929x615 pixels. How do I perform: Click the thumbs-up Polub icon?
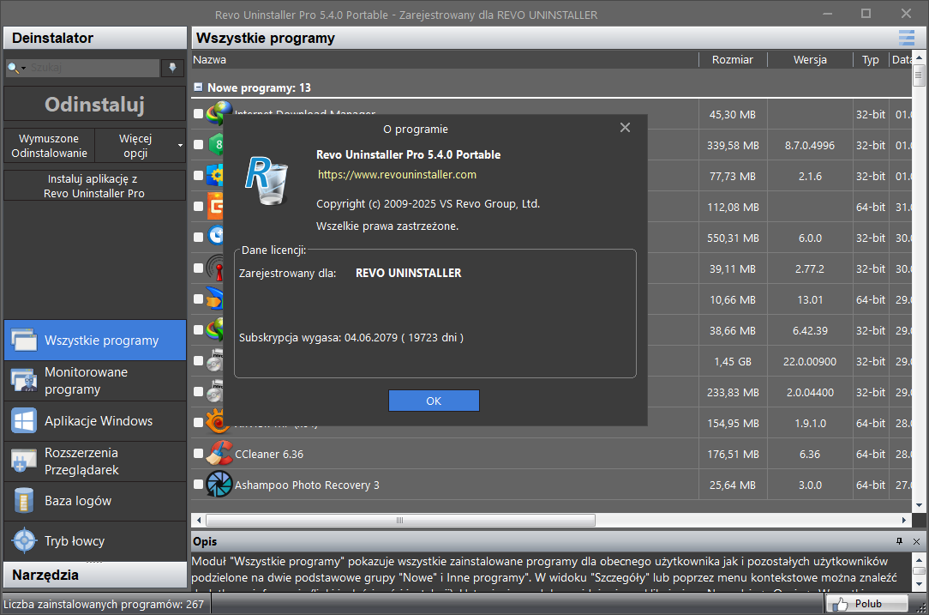pyautogui.click(x=840, y=604)
